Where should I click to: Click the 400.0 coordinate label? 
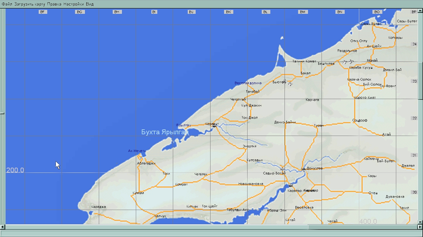pos(368,222)
